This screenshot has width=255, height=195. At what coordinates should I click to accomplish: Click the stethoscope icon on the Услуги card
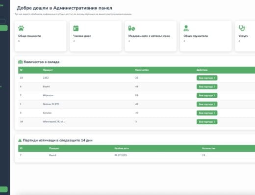coord(242,28)
